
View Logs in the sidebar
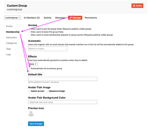[9, 54]
